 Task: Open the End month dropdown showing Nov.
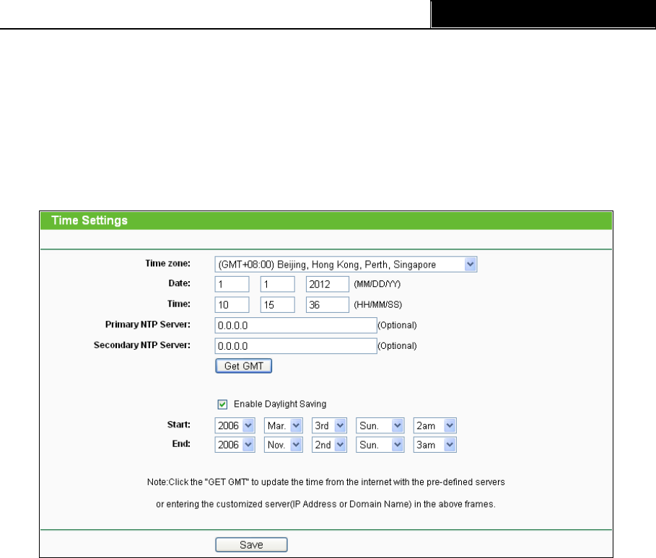(x=283, y=445)
